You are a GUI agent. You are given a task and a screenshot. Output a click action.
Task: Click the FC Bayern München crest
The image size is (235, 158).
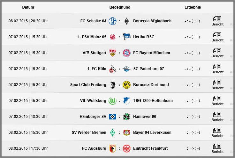(126, 53)
